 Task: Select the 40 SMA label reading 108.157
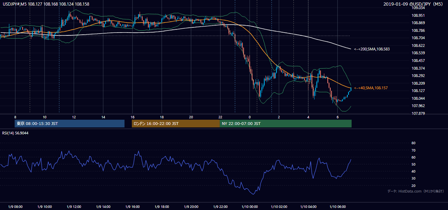pos(371,88)
